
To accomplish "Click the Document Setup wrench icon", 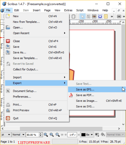I will pos(8,91).
